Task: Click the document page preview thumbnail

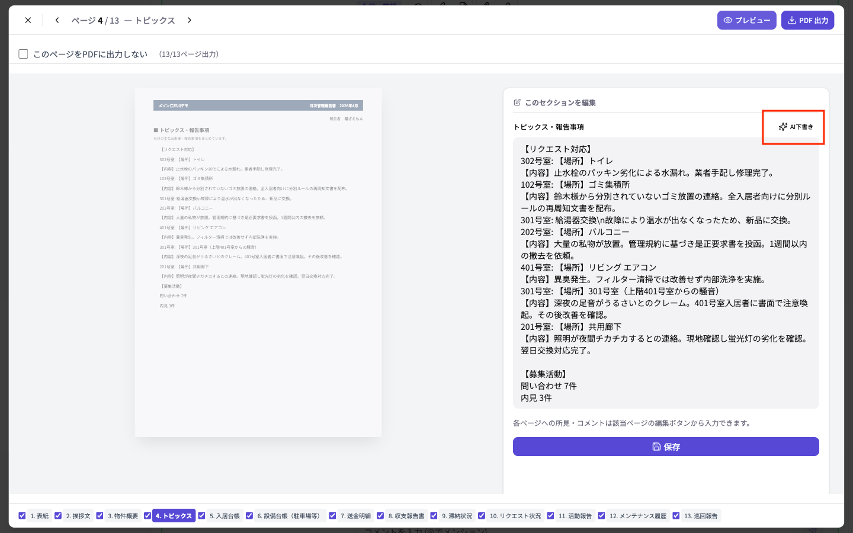Action: (x=258, y=262)
